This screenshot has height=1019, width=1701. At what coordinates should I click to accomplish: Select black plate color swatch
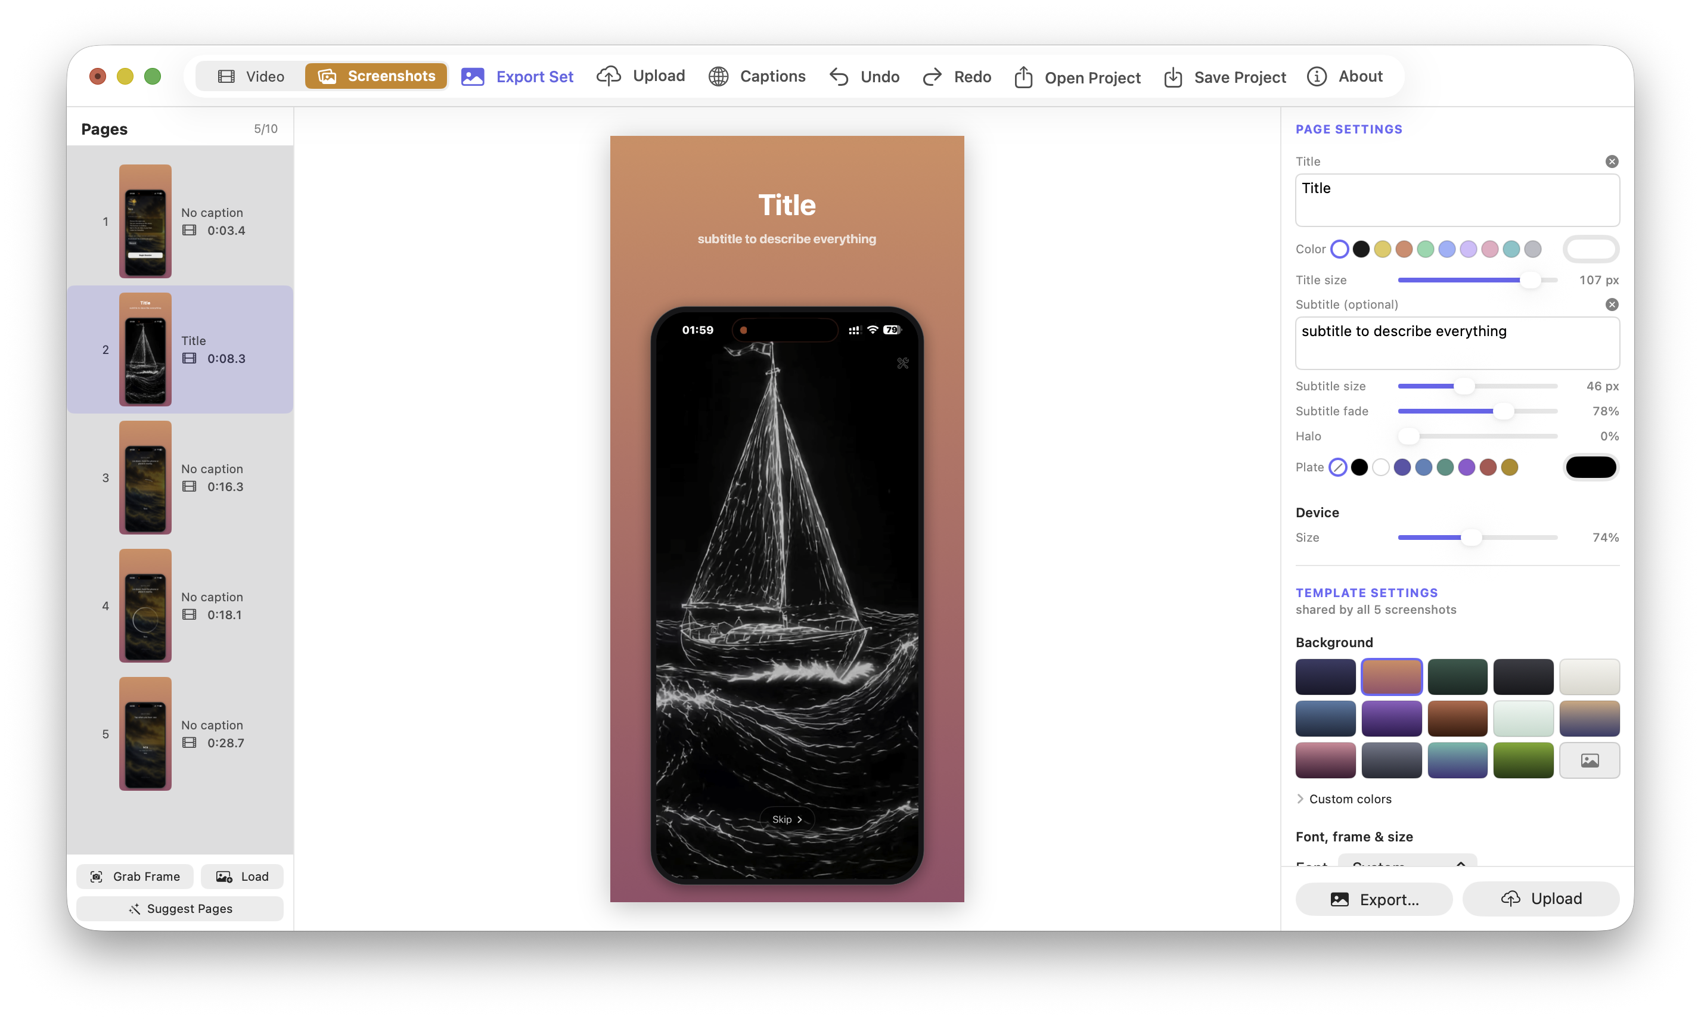tap(1358, 467)
